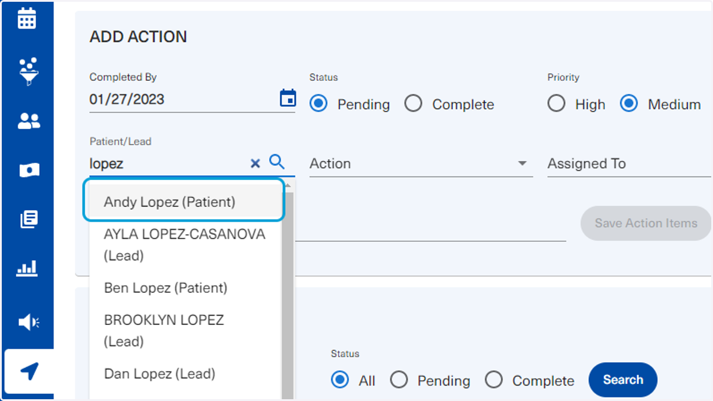
Task: Choose High priority
Action: [x=556, y=104]
